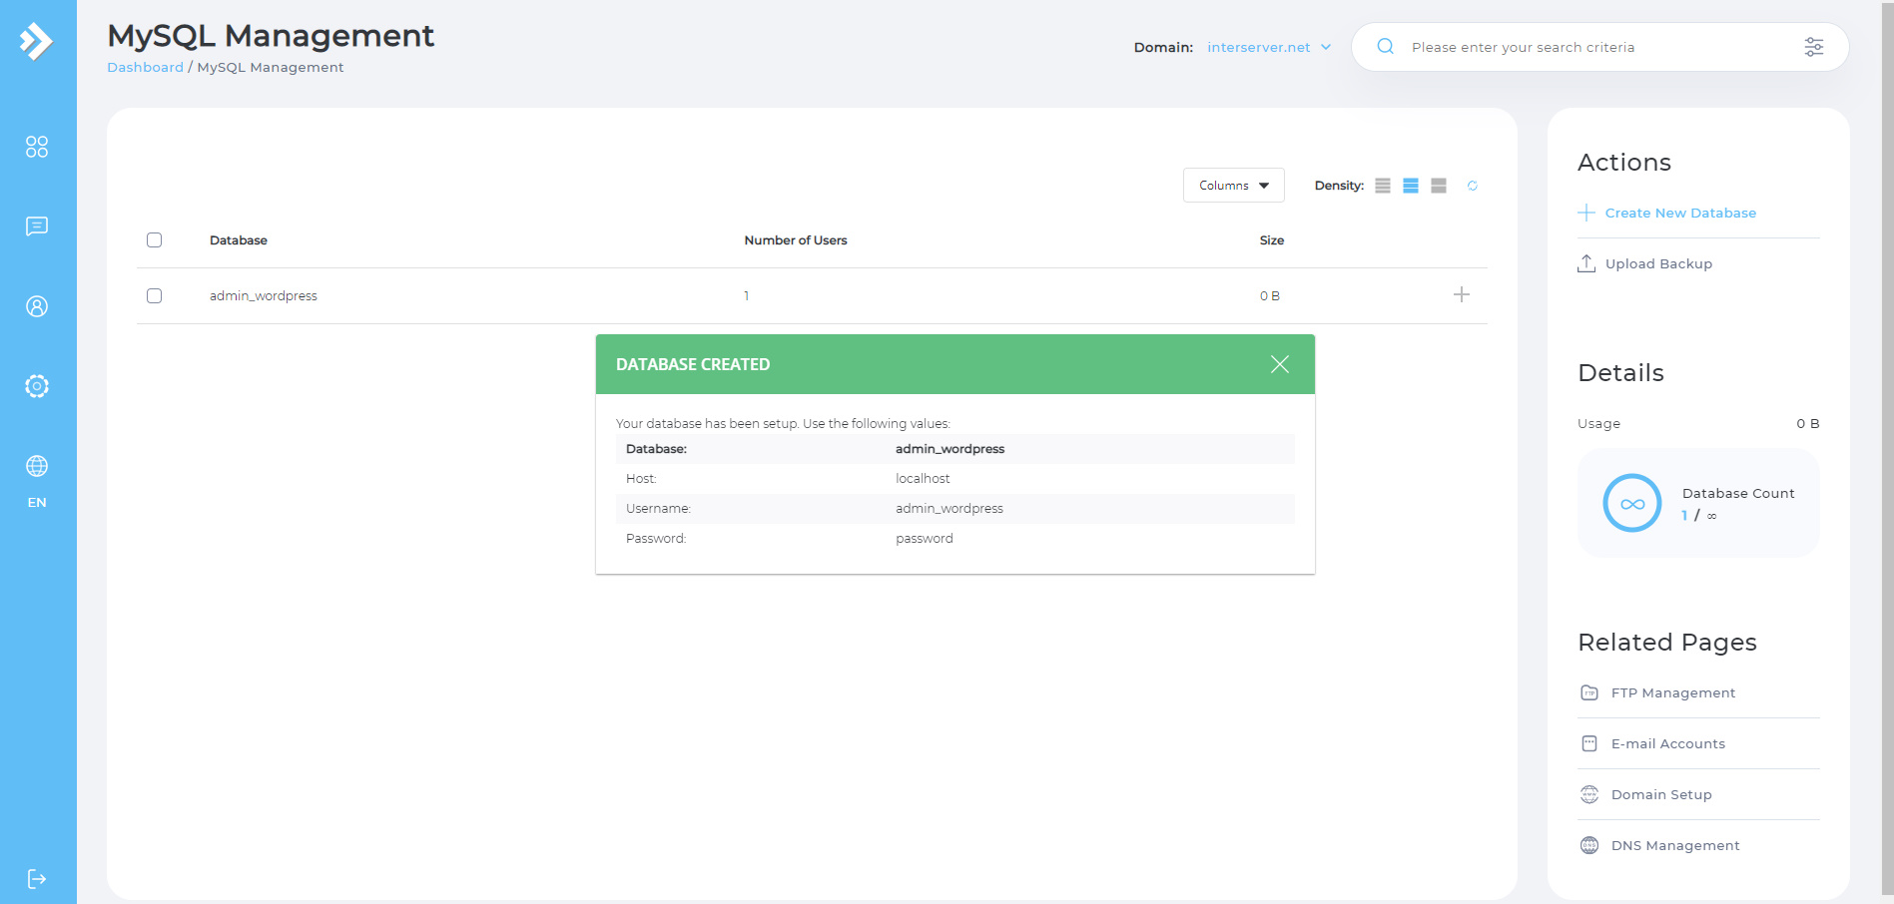Expand admin_wordpress row with plus icon
The image size is (1894, 904).
pos(1461,294)
